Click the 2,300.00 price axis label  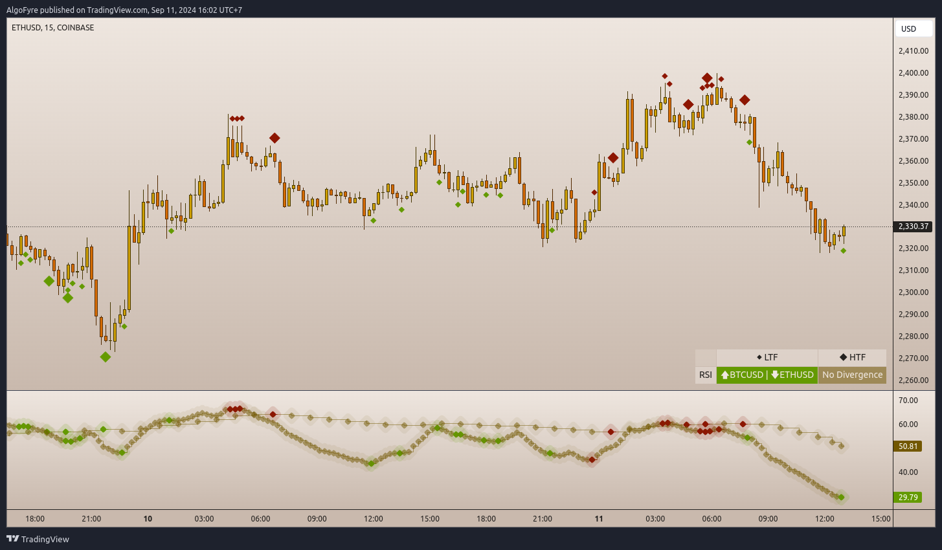coord(914,292)
